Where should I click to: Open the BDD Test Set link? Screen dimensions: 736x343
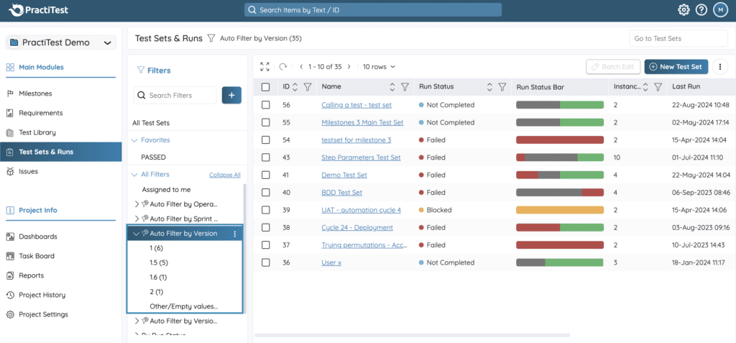341,193
